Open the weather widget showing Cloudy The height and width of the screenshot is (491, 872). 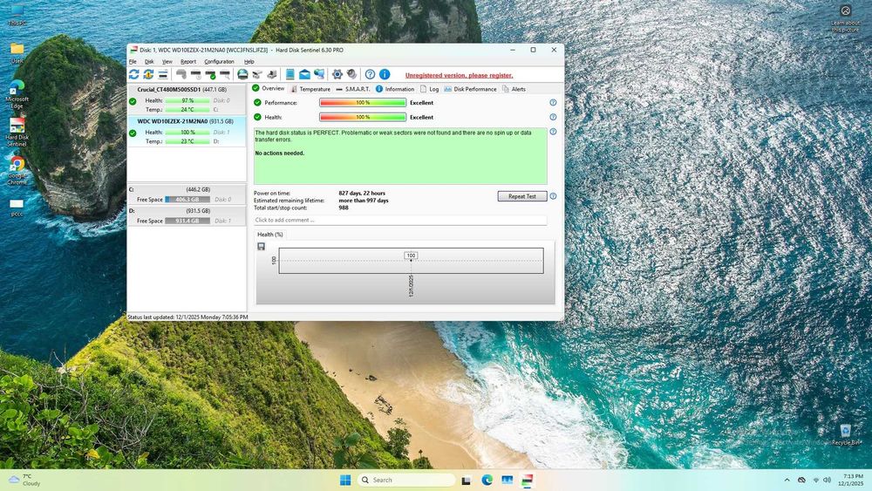point(25,480)
